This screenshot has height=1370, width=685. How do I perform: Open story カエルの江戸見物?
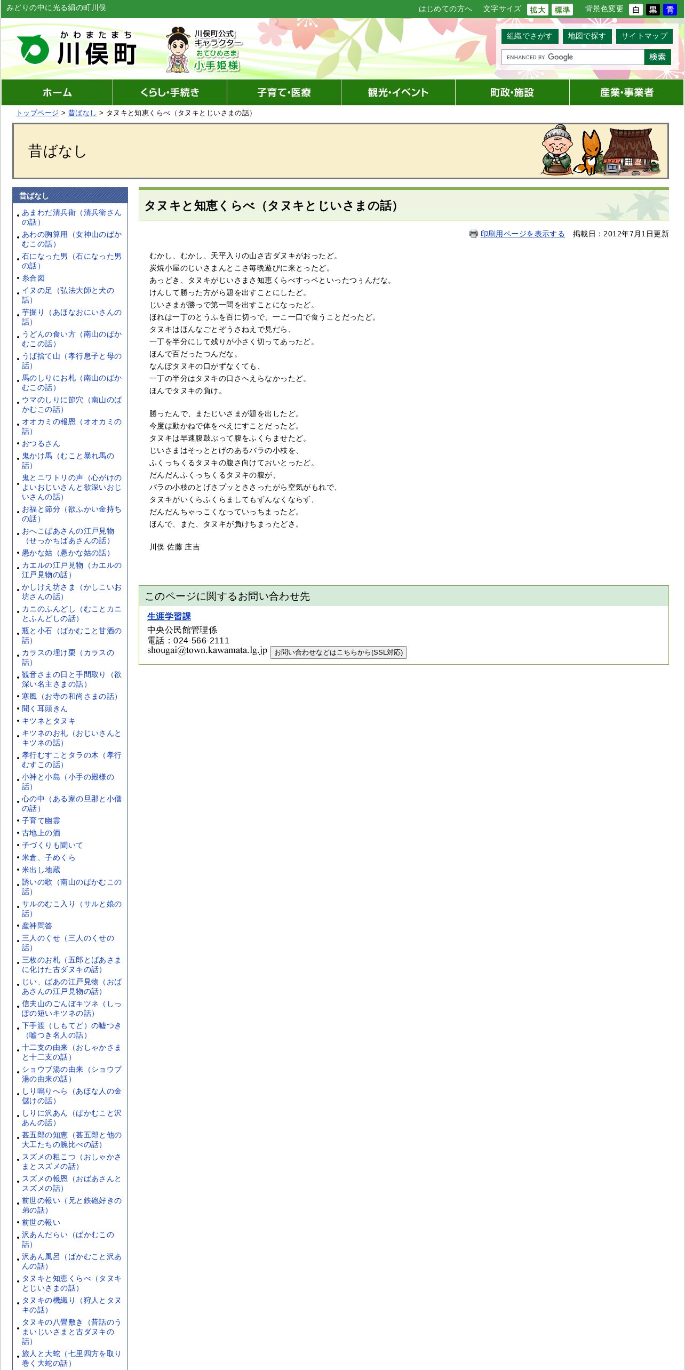point(71,570)
